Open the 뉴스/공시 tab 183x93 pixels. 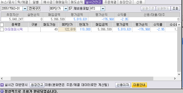click(8, 2)
